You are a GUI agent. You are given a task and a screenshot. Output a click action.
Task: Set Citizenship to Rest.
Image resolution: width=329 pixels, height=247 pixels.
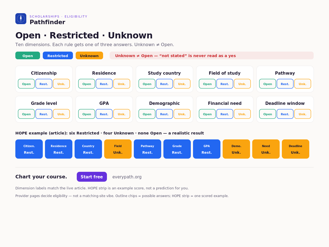pos(44,84)
